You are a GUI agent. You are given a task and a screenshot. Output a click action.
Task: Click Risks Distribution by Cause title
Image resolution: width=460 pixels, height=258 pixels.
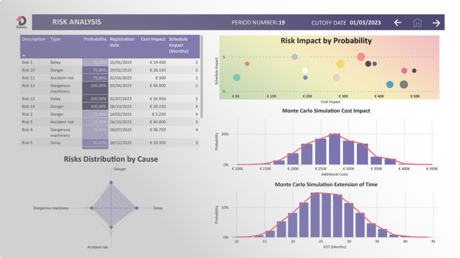pyautogui.click(x=111, y=159)
